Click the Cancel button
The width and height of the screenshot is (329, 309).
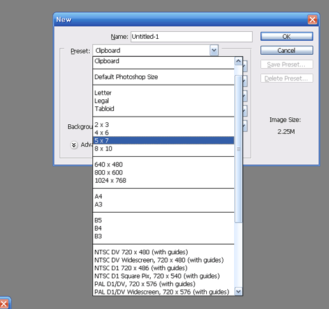pyautogui.click(x=286, y=50)
